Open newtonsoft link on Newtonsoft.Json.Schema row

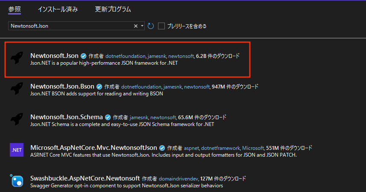(164, 117)
